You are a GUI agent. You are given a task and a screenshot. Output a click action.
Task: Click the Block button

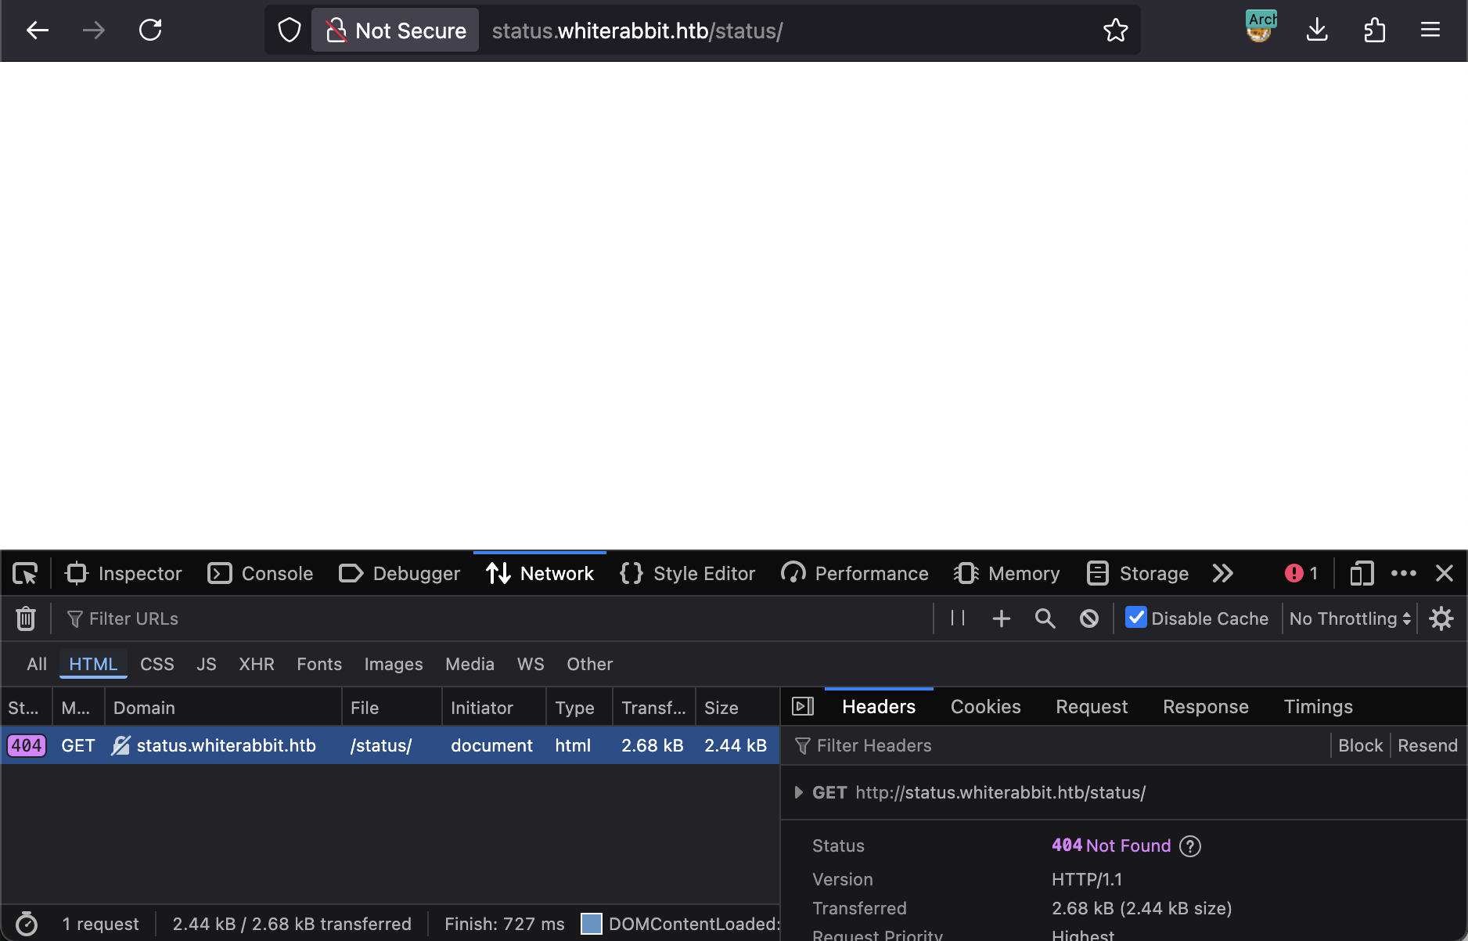(1360, 745)
